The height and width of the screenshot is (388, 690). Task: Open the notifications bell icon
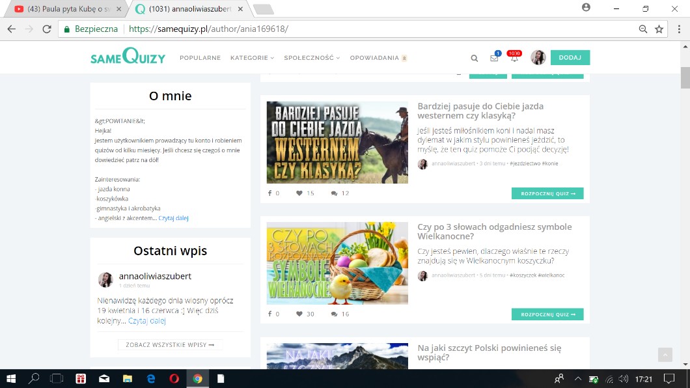click(x=514, y=58)
